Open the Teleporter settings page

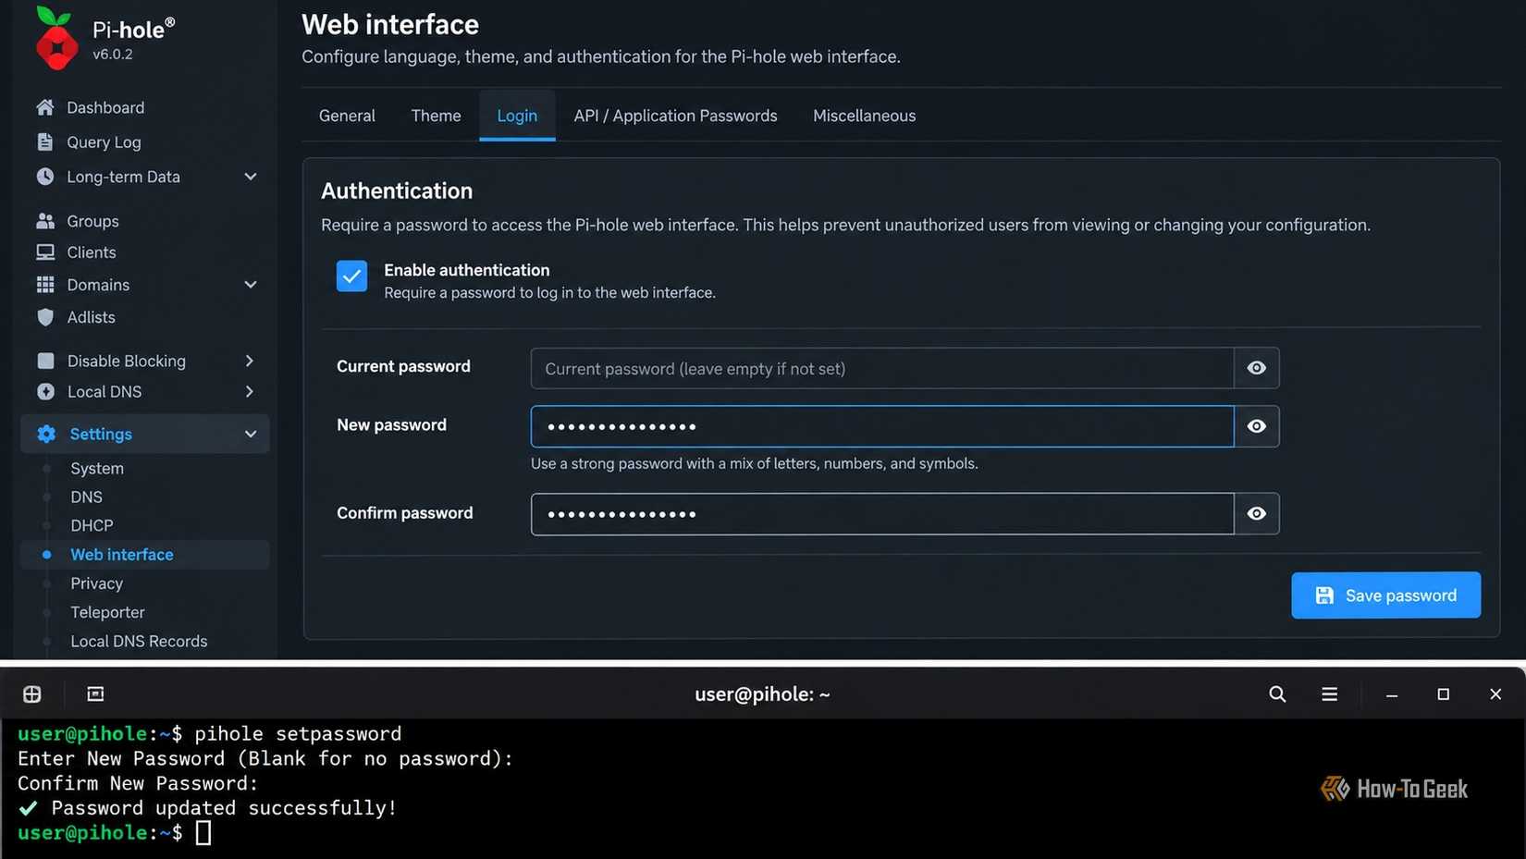tap(107, 612)
